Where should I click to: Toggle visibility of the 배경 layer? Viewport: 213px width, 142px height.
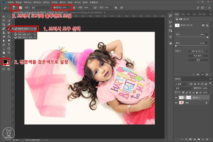click(x=176, y=103)
